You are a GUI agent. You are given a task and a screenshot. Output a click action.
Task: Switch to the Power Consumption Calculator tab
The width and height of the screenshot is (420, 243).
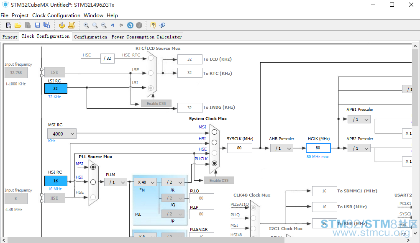pos(146,37)
